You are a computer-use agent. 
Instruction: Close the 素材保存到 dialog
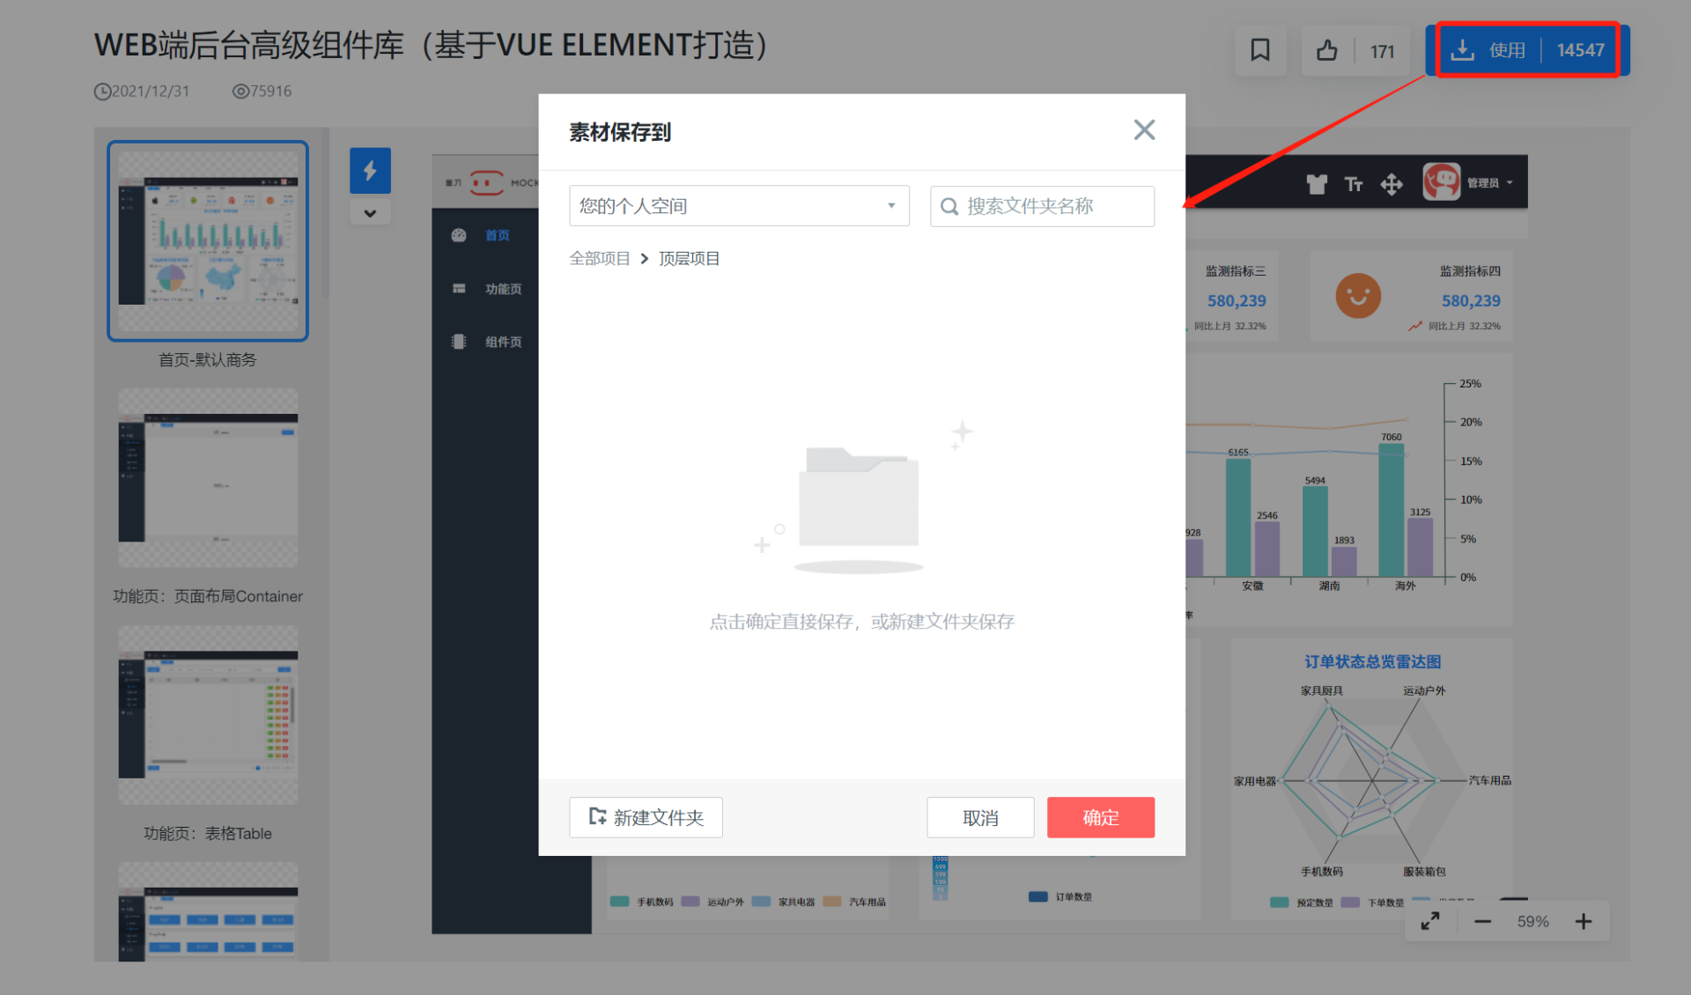[x=1144, y=130]
